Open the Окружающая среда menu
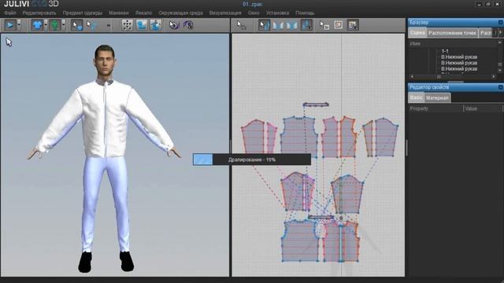The height and width of the screenshot is (283, 504). 180,13
